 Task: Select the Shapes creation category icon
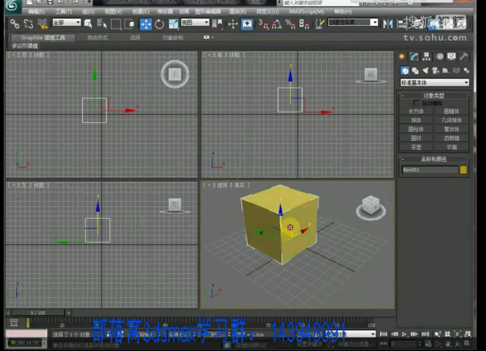click(x=414, y=71)
